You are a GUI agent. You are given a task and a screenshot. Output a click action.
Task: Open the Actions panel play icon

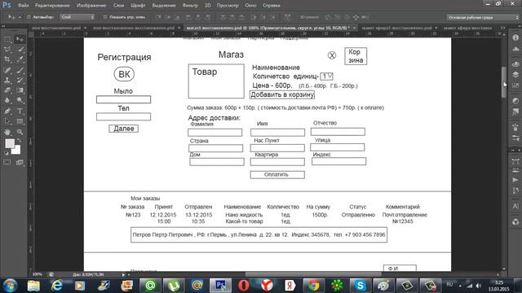pyautogui.click(x=515, y=180)
